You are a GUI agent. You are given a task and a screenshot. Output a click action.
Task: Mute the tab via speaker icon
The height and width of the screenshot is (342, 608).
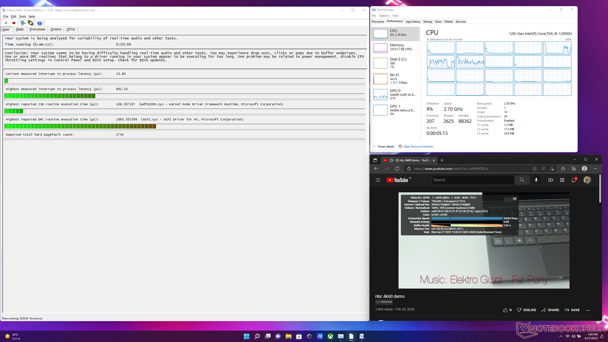[391, 160]
